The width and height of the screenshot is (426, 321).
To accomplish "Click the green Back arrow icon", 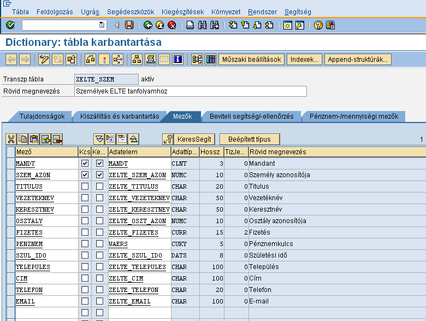I will coord(148,25).
